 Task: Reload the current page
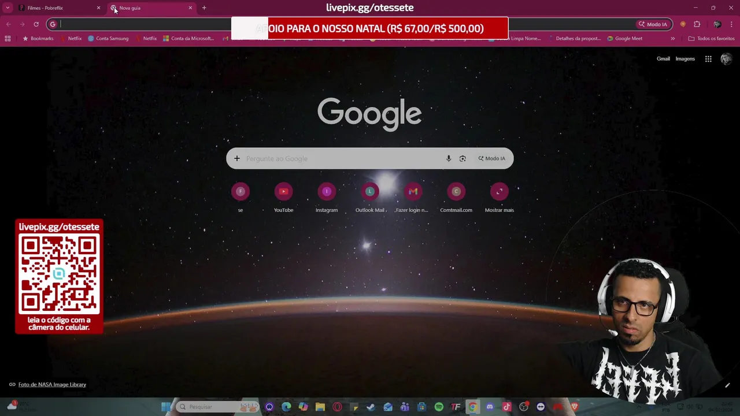36,24
